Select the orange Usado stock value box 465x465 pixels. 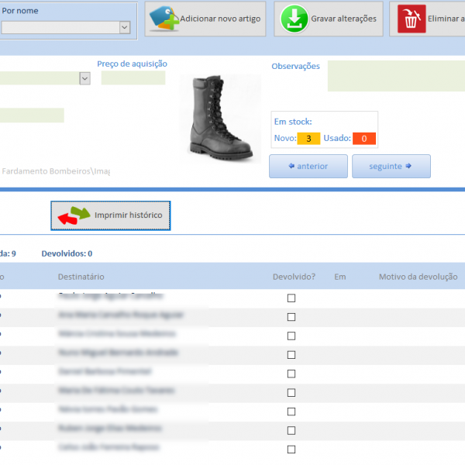(363, 139)
